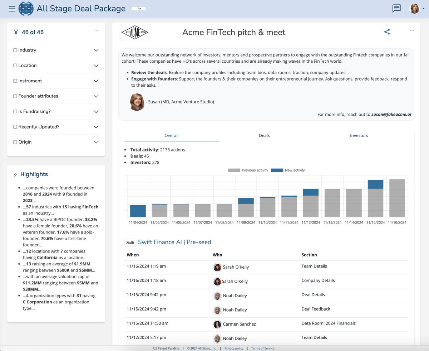This screenshot has height=351, width=429.
Task: Click the ACME company logo
Action: [x=135, y=33]
